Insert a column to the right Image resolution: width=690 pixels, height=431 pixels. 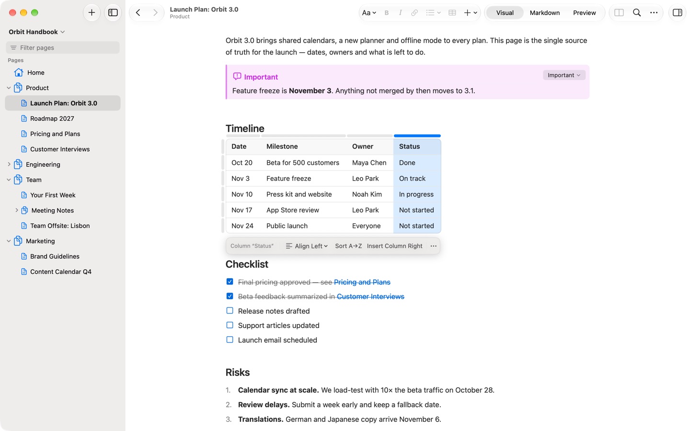coord(395,246)
